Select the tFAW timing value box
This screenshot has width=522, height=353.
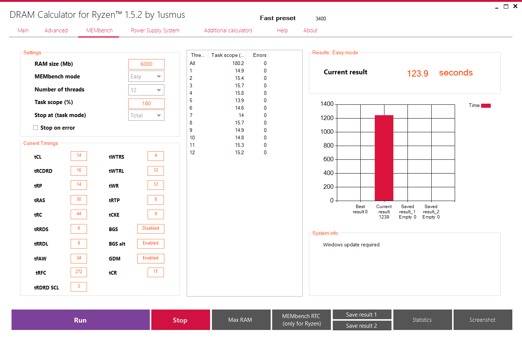coord(79,258)
